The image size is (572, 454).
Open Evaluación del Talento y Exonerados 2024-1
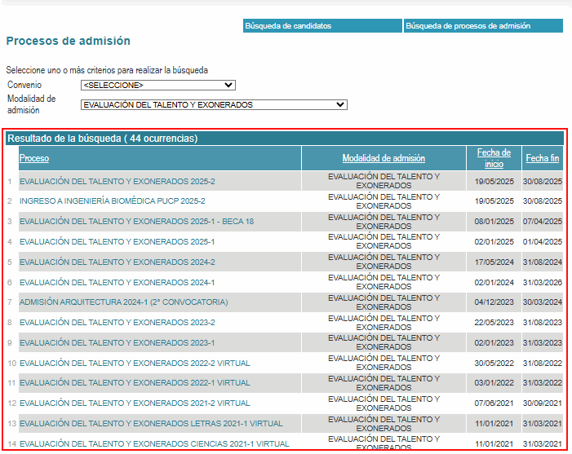(x=117, y=282)
